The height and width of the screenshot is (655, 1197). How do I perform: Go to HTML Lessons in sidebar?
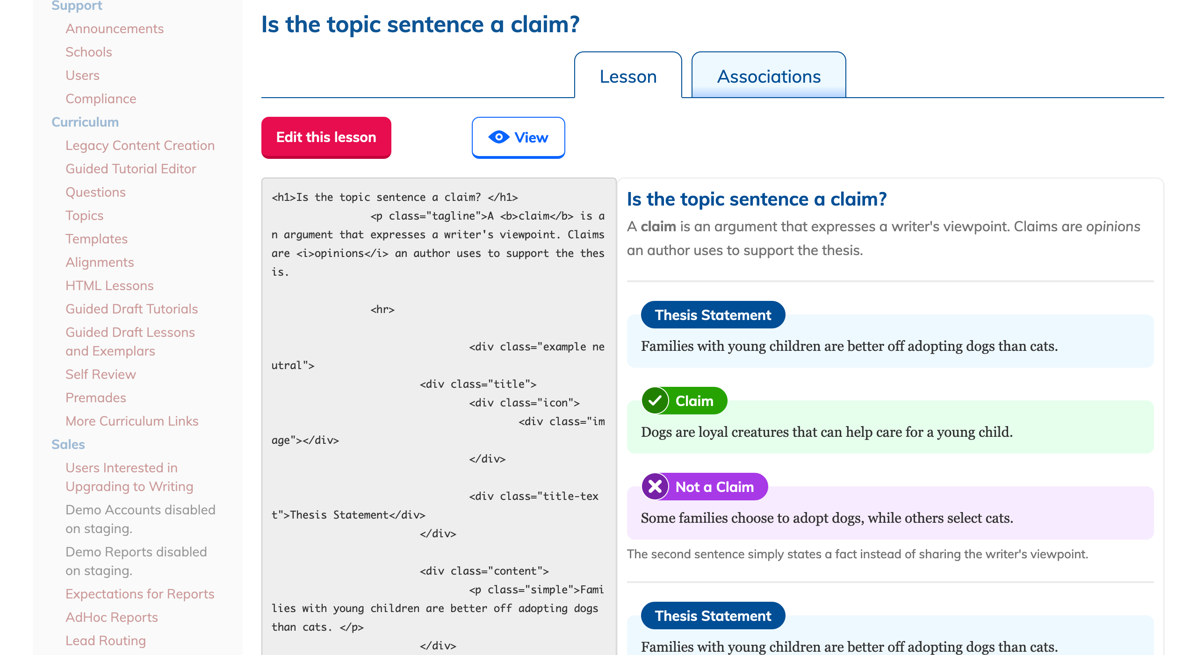click(109, 286)
